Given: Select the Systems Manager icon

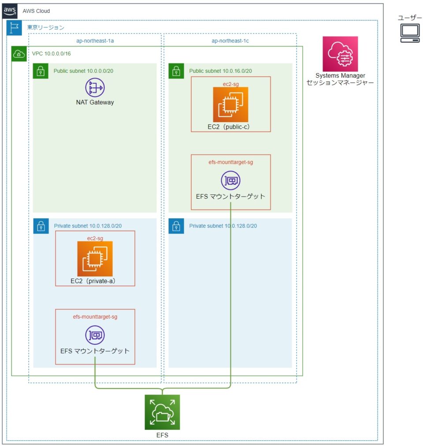Looking at the screenshot, I should tap(340, 54).
